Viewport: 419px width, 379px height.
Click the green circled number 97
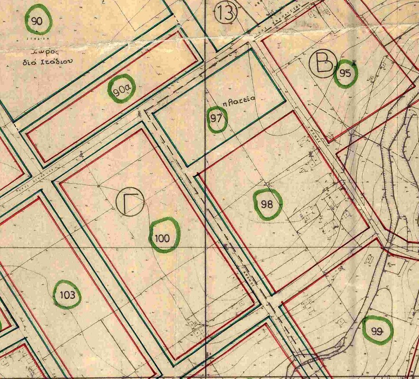click(x=216, y=119)
